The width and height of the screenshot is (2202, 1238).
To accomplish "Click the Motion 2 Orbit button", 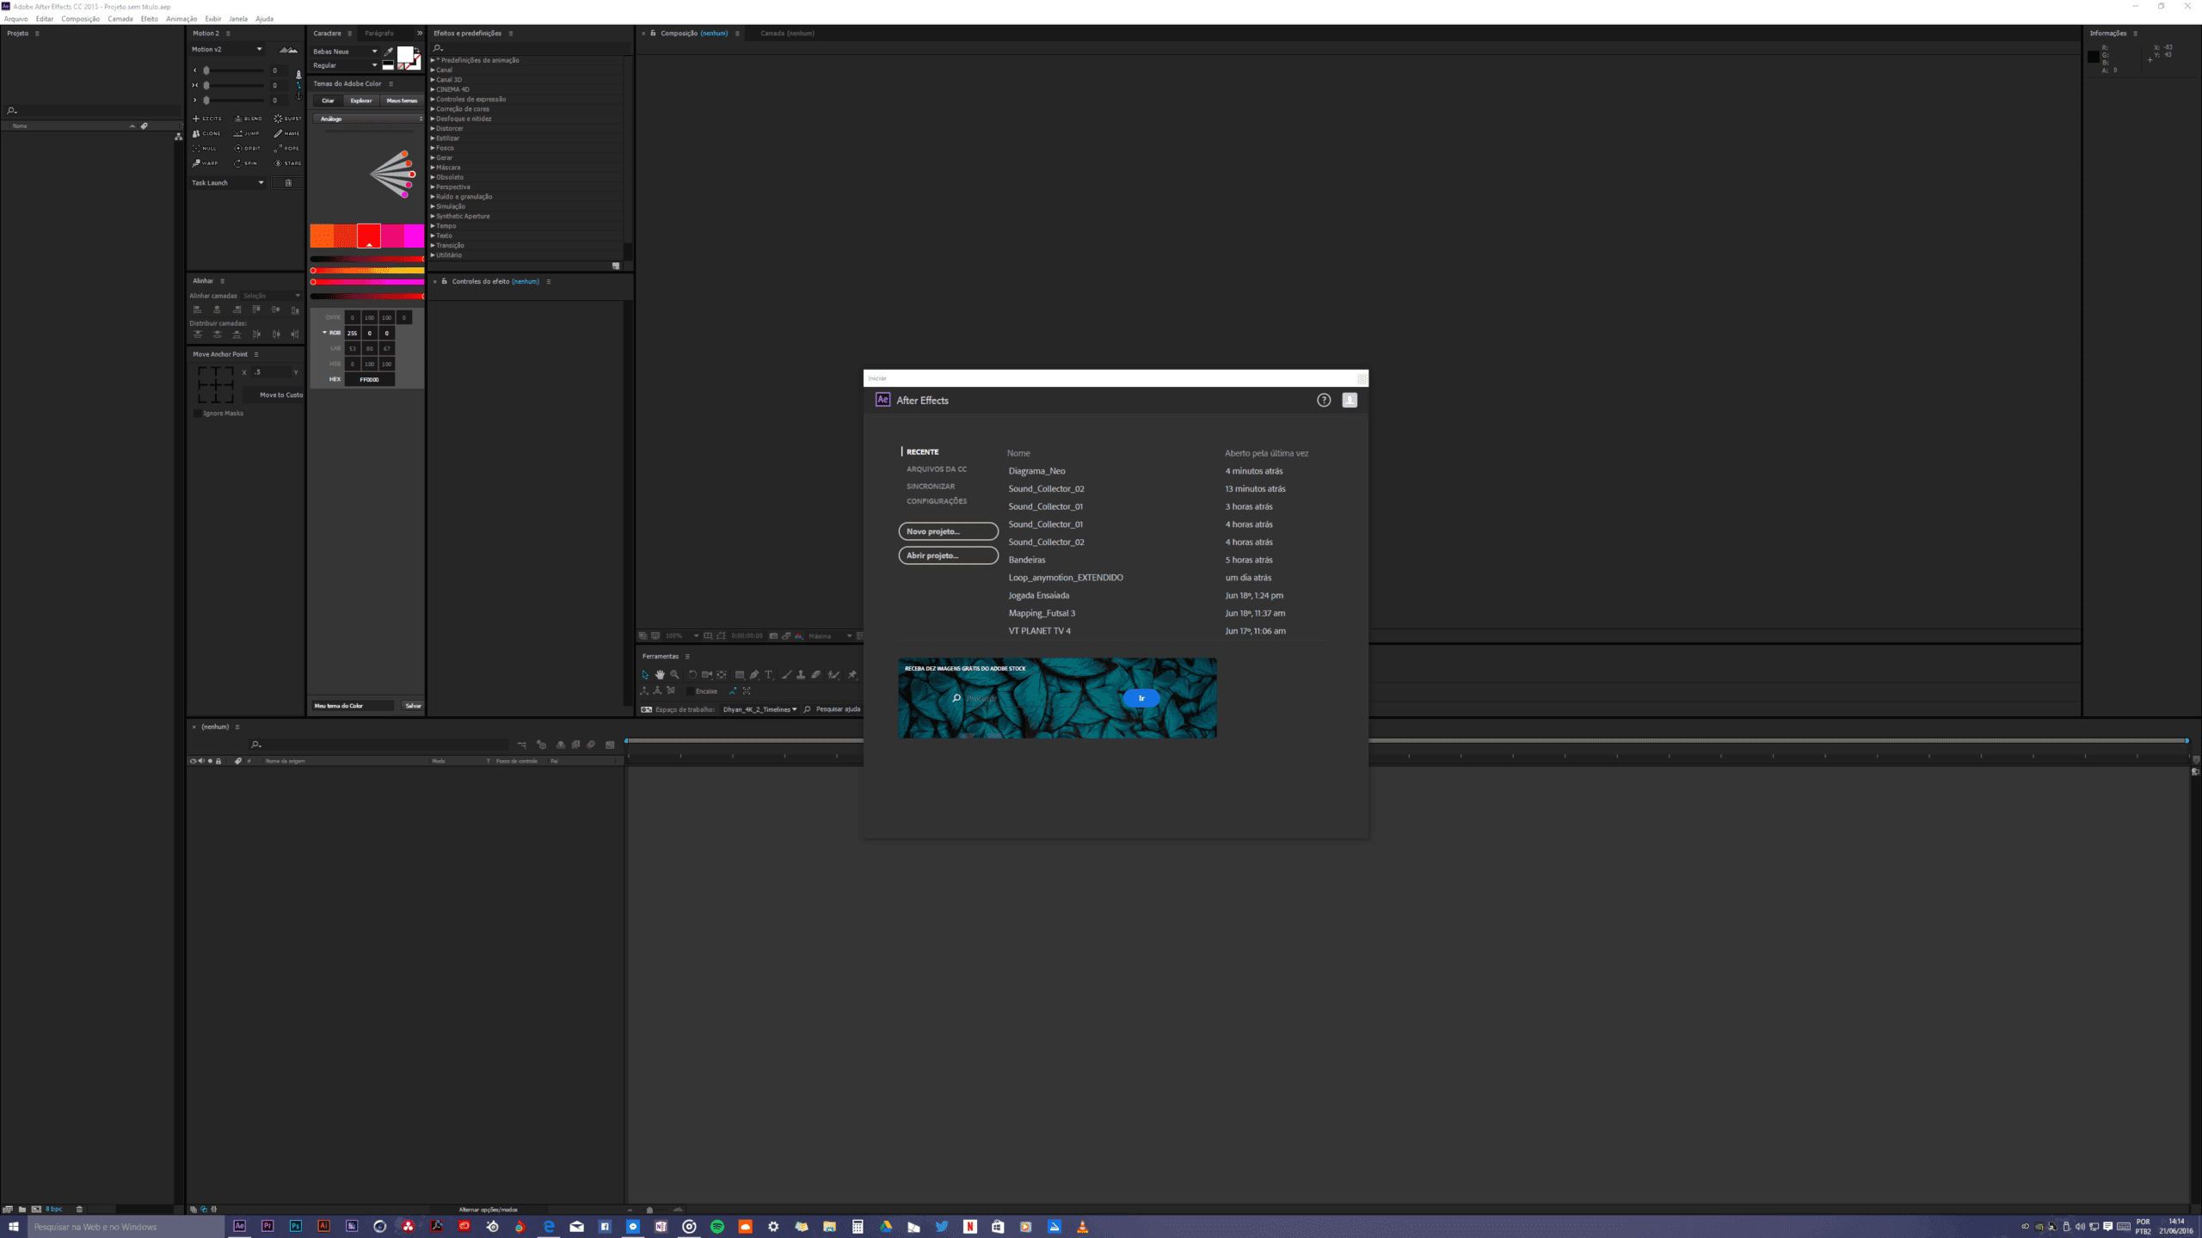I will [x=248, y=148].
